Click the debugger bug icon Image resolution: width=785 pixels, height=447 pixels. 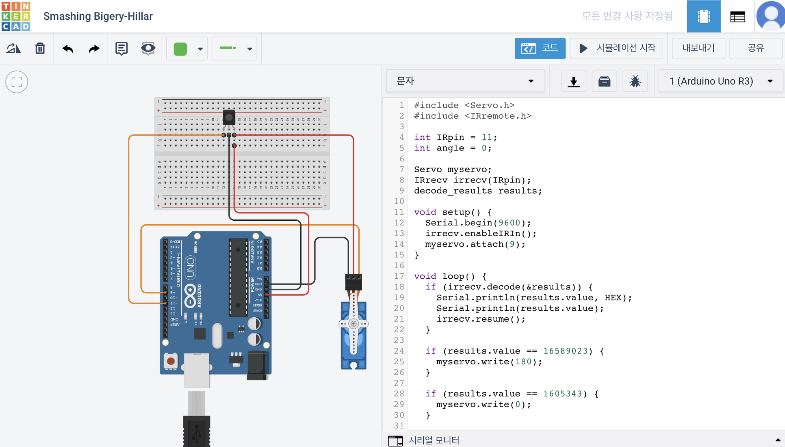(x=635, y=81)
